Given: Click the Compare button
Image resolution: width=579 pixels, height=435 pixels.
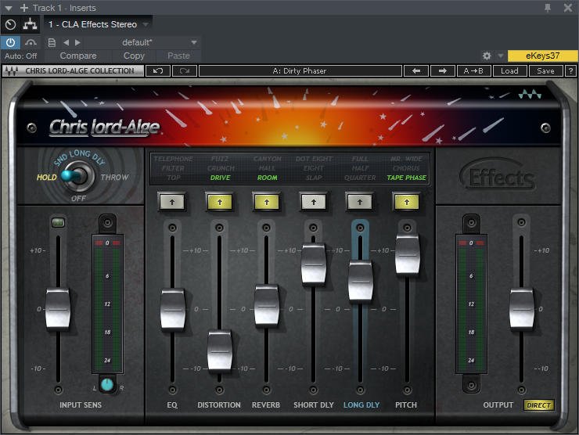Looking at the screenshot, I should 78,56.
